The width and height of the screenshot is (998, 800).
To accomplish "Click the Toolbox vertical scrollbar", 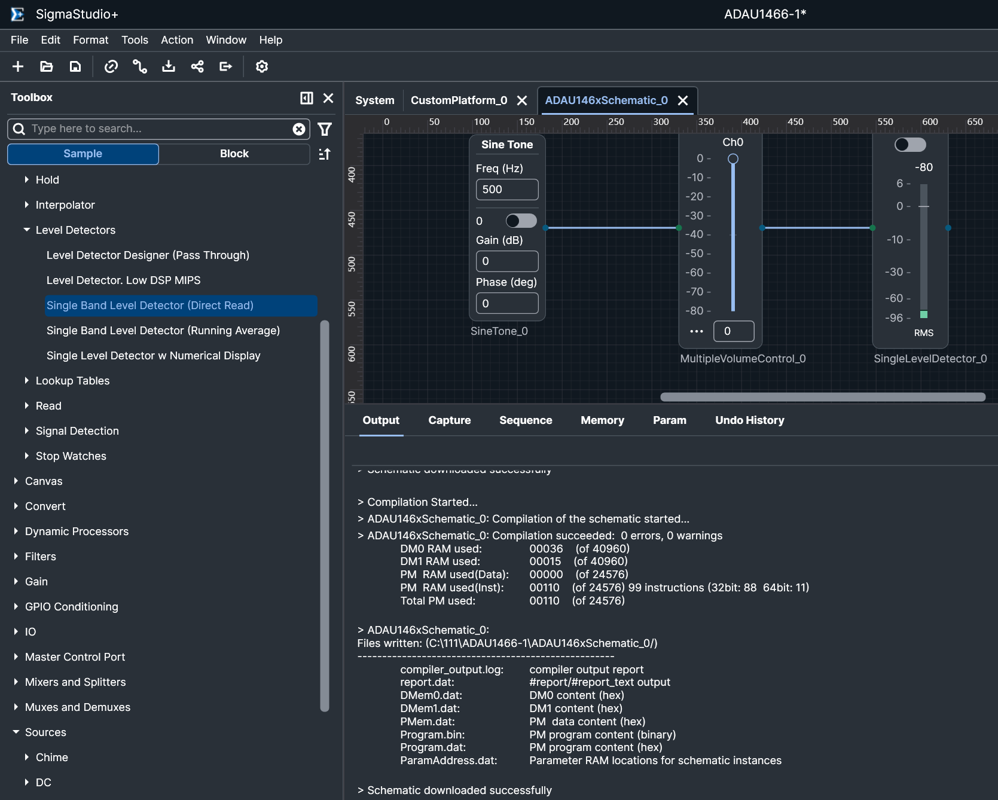I will (x=325, y=516).
